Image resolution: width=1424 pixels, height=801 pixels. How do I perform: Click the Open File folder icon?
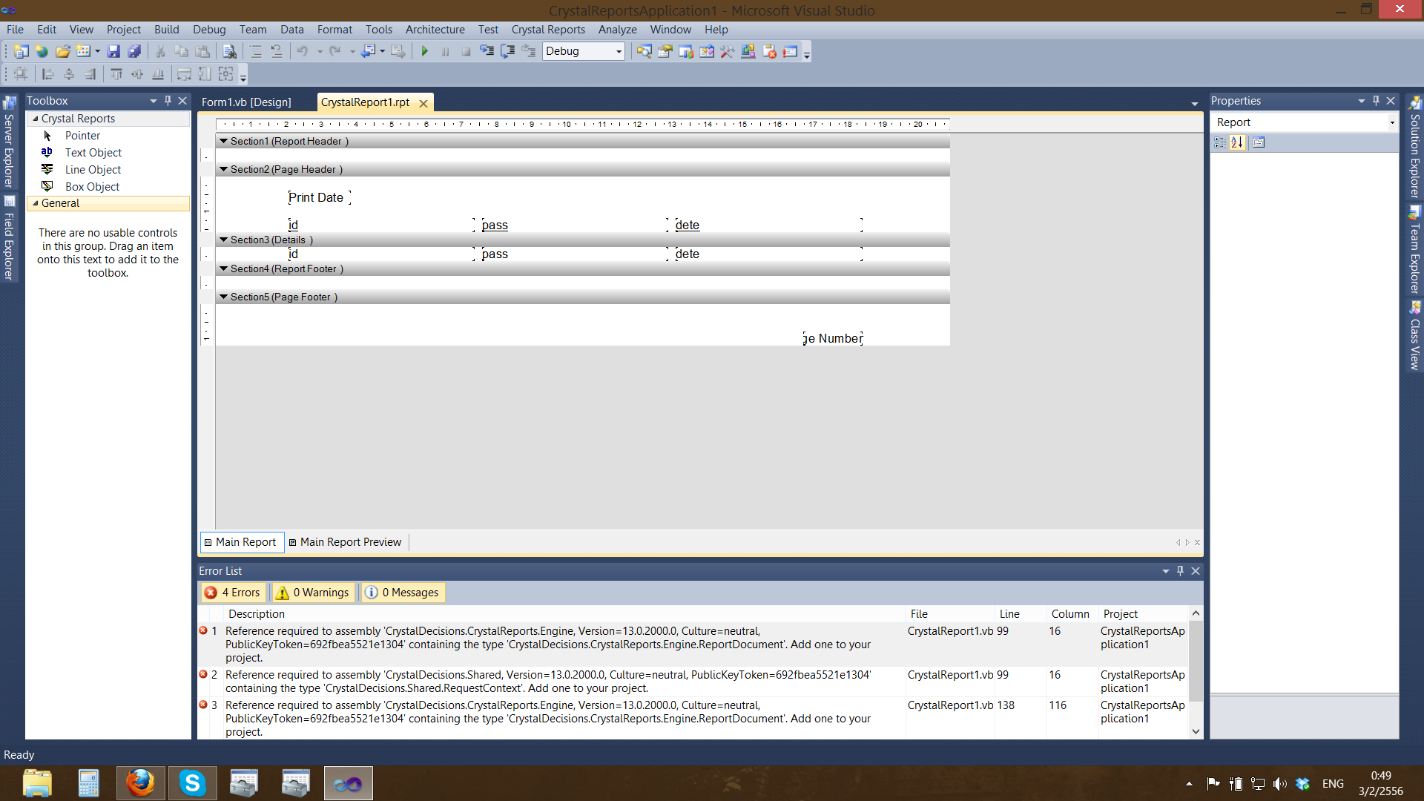click(x=63, y=51)
